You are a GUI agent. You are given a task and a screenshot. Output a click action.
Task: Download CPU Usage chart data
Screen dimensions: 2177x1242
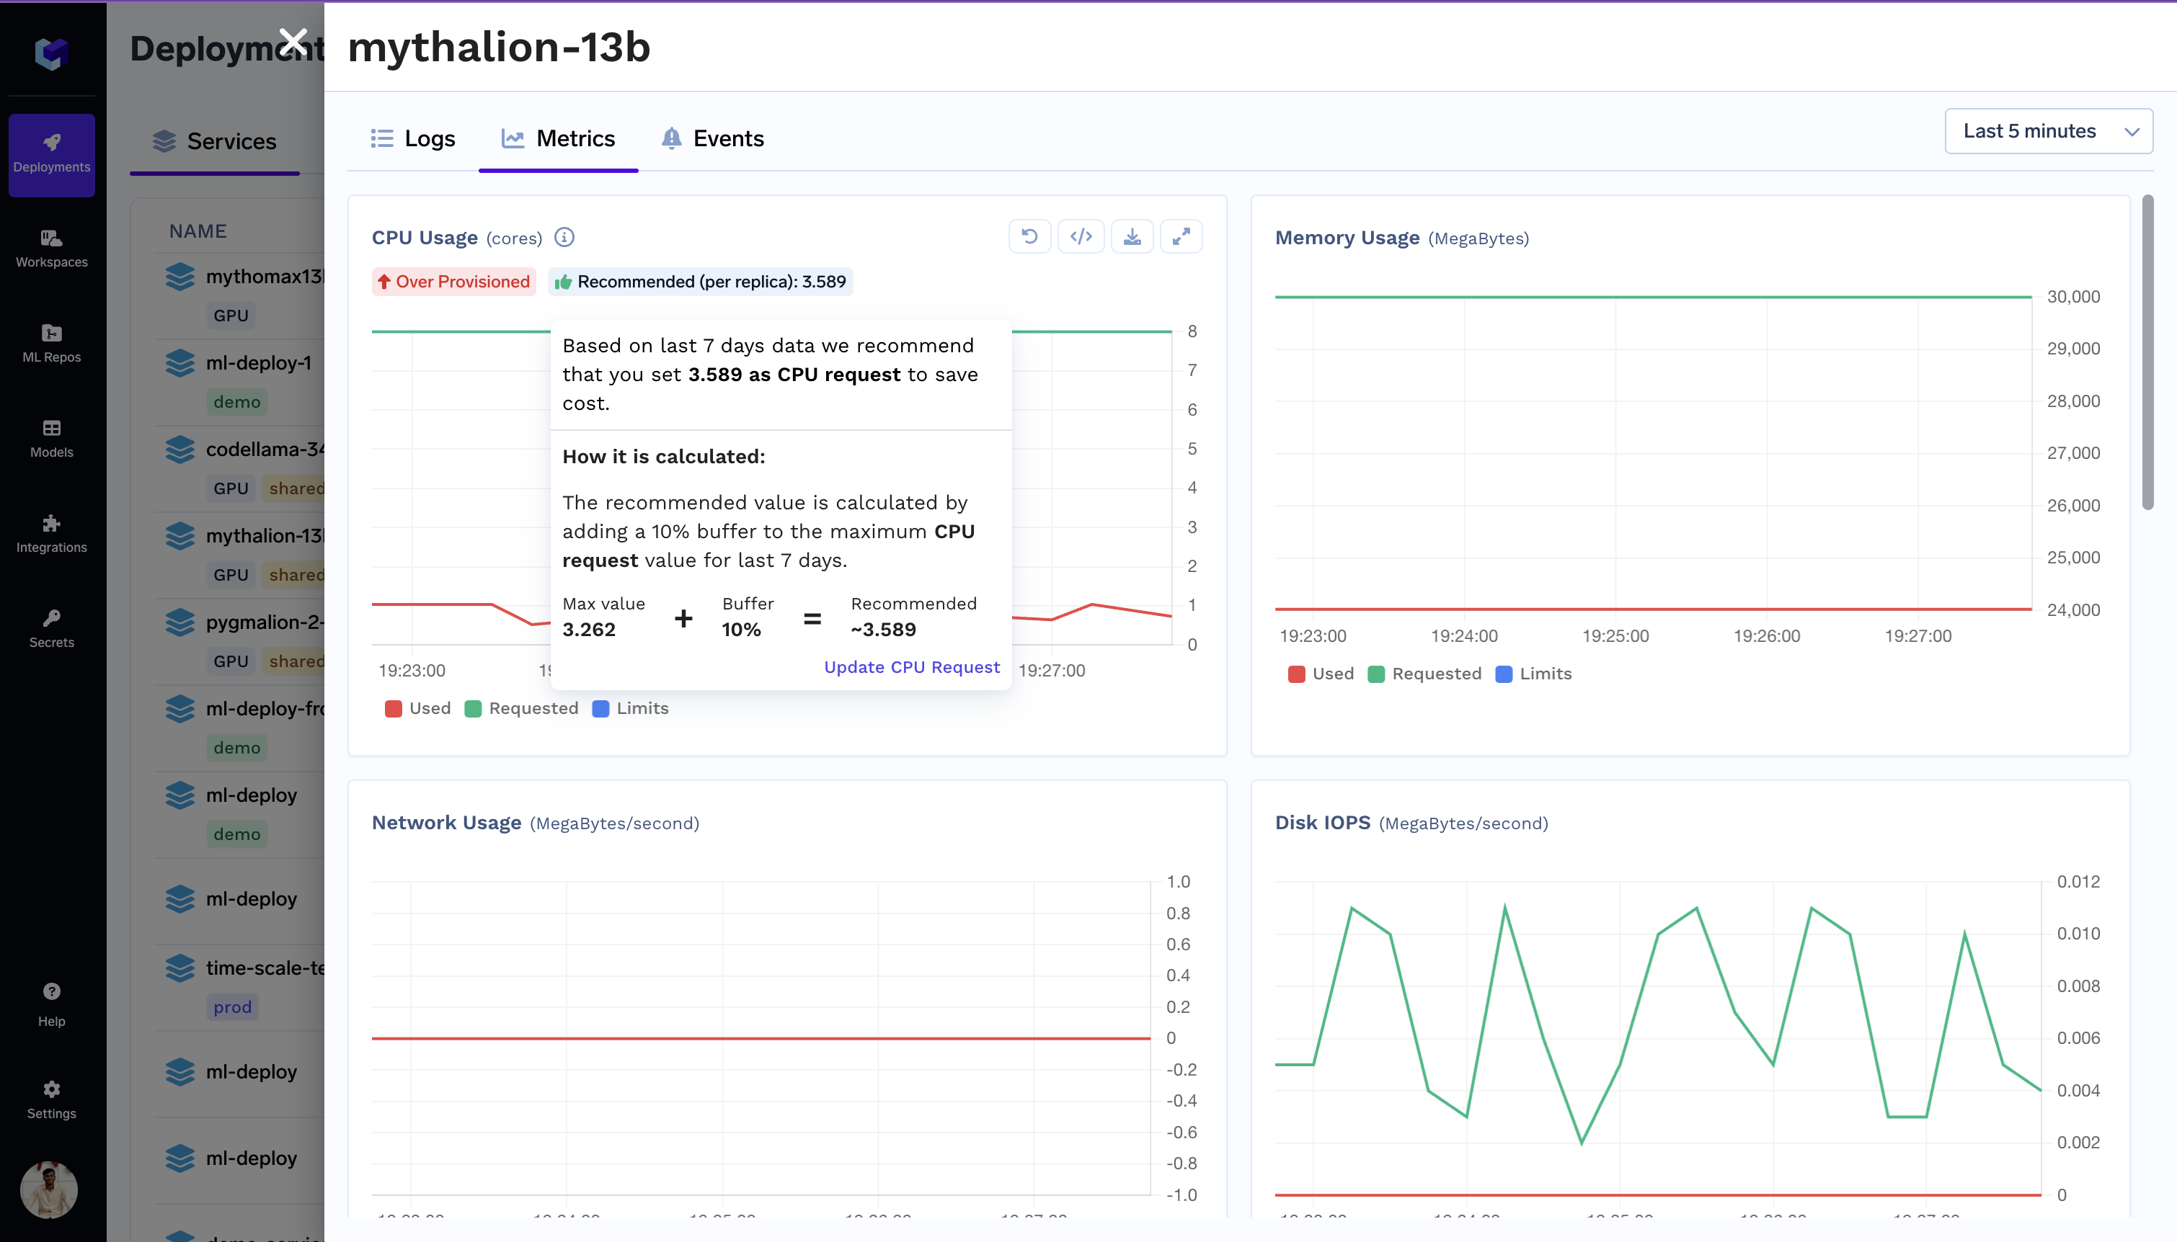click(1132, 236)
